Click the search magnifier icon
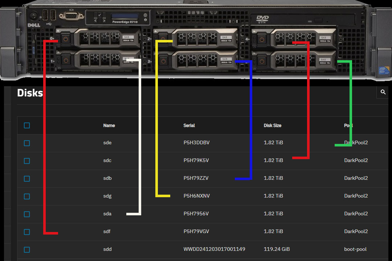392x261 pixels. 383,92
